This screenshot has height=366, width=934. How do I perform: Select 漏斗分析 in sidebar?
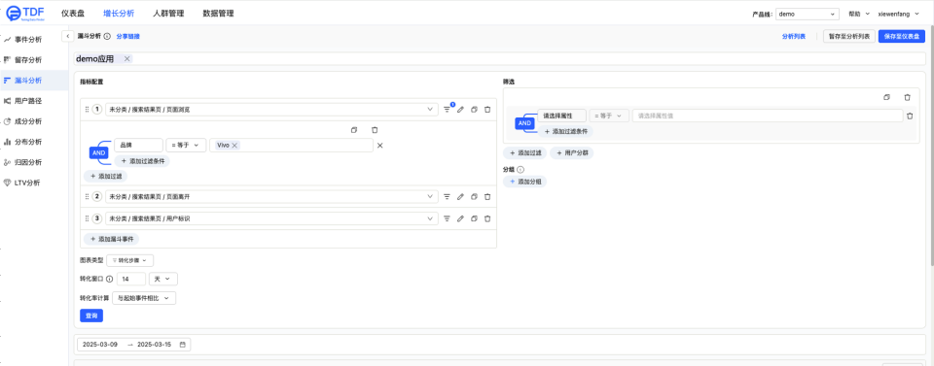tap(34, 81)
